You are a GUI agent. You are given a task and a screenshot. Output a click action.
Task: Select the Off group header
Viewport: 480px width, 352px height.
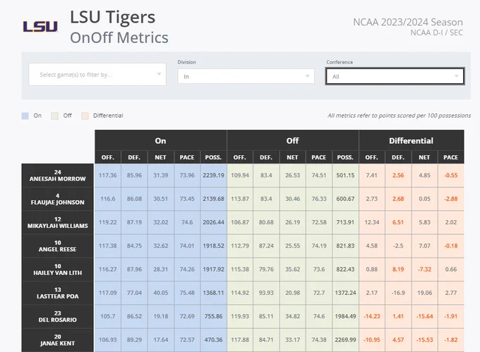pyautogui.click(x=293, y=140)
